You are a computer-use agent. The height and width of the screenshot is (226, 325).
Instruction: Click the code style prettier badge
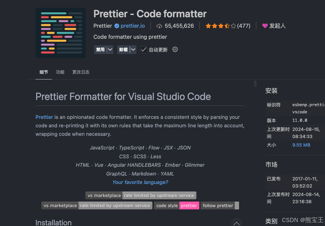[x=177, y=205]
